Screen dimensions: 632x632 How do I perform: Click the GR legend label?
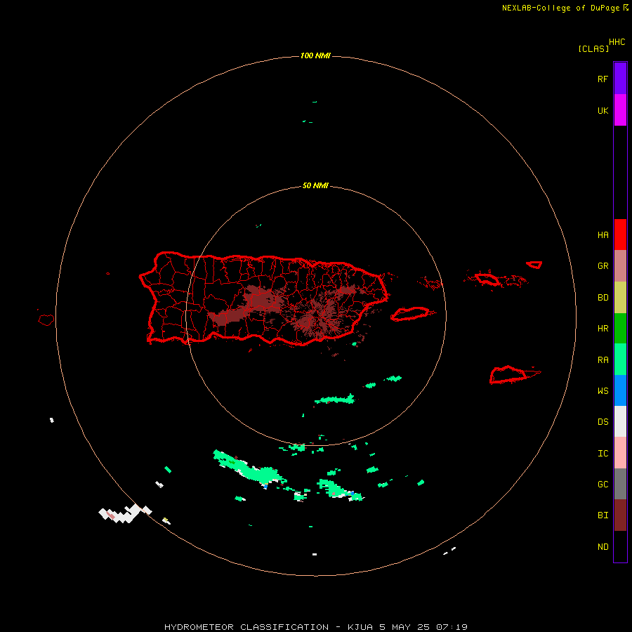[x=603, y=266]
